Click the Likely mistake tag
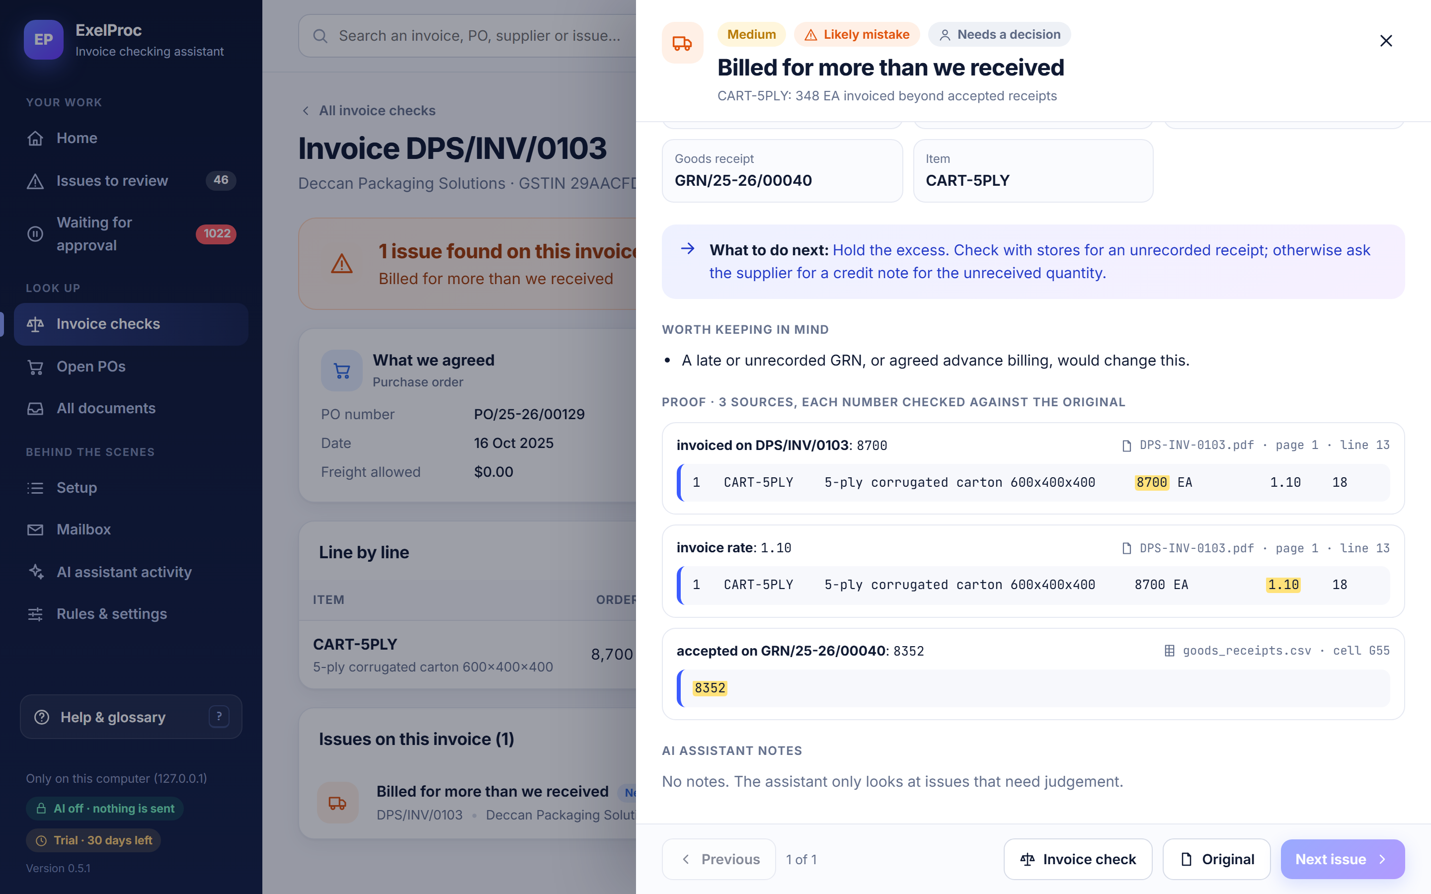The height and width of the screenshot is (894, 1431). [857, 34]
